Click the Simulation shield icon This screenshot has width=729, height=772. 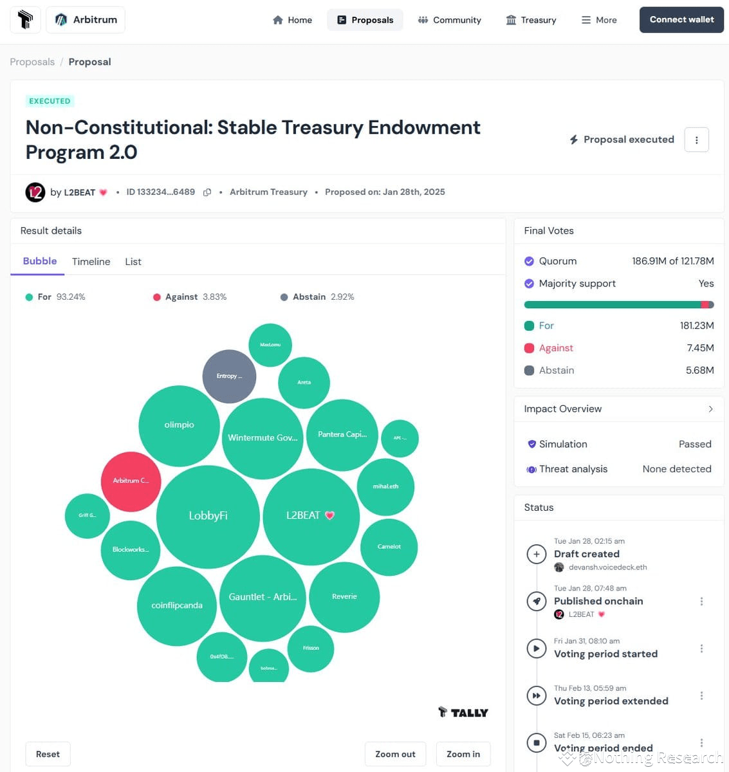(x=531, y=445)
